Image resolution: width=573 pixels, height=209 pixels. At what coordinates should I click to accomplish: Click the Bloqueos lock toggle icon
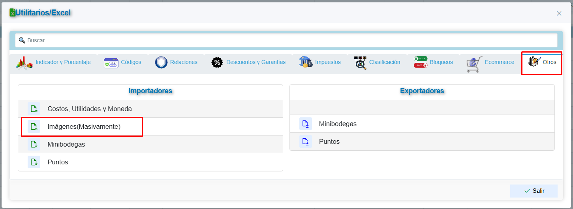tap(421, 62)
